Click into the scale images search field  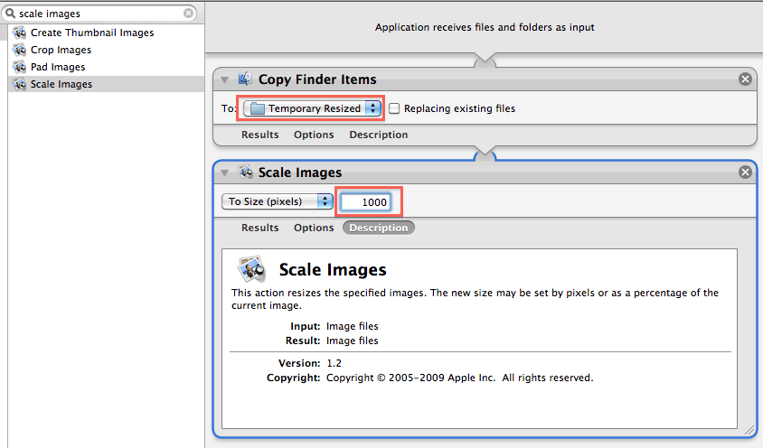pos(99,14)
